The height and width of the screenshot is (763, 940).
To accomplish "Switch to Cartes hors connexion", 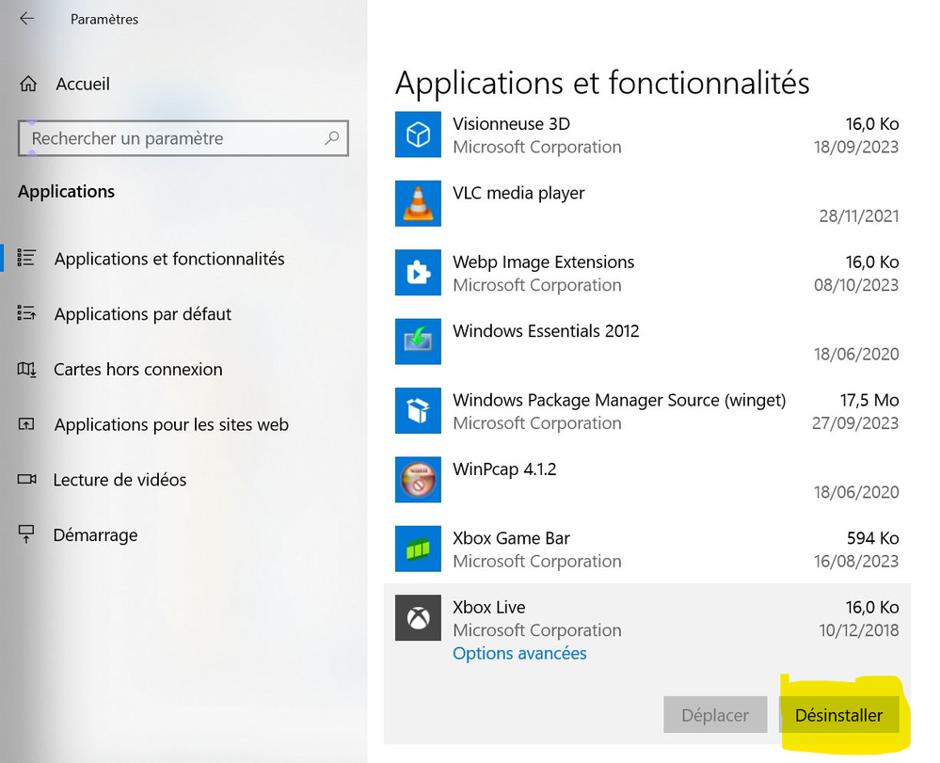I will tap(137, 370).
